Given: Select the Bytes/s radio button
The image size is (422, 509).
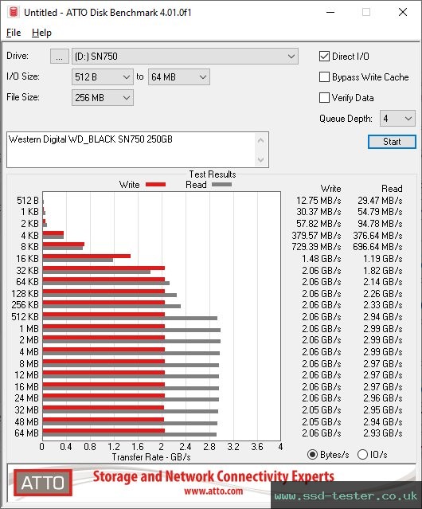Looking at the screenshot, I should click(x=312, y=455).
